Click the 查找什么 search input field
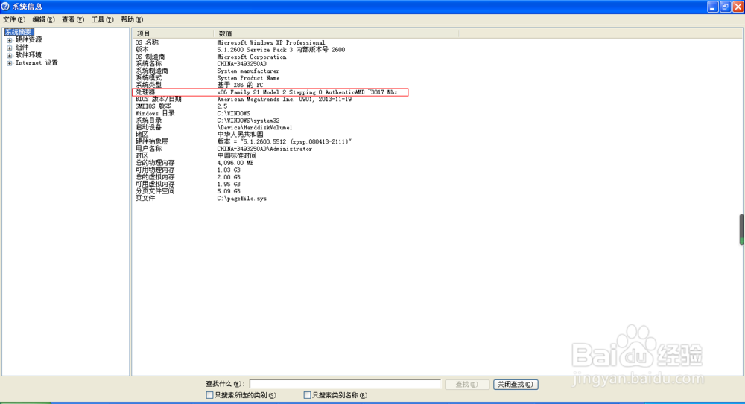The width and height of the screenshot is (745, 404). coord(346,384)
